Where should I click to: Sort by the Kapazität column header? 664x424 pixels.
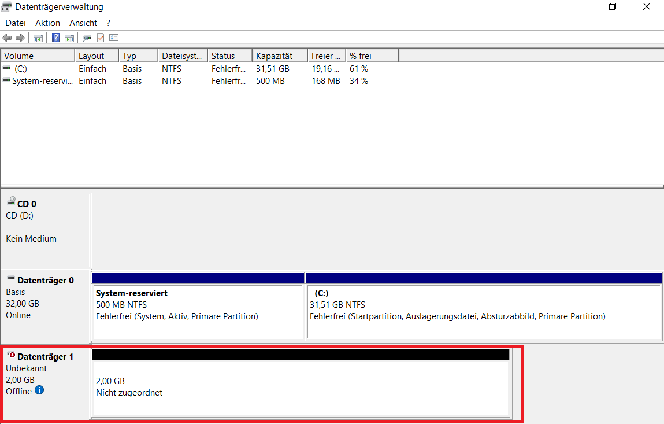pos(279,56)
